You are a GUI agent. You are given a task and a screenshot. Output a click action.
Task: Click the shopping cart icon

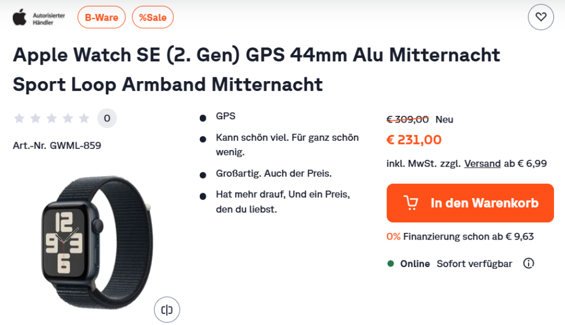tap(411, 203)
